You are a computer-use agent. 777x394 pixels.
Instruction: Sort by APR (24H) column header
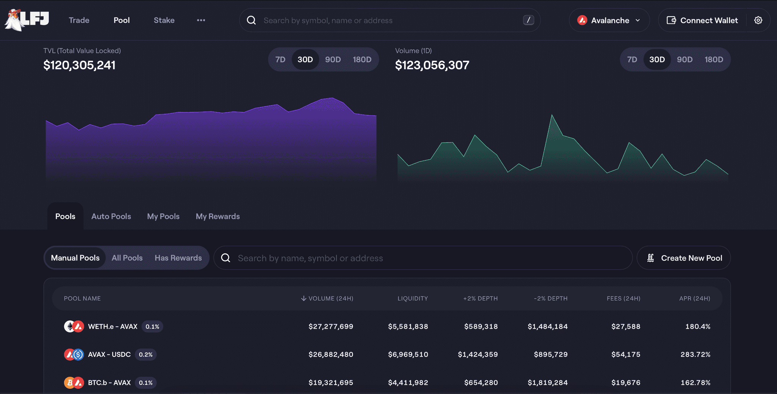pyautogui.click(x=694, y=298)
